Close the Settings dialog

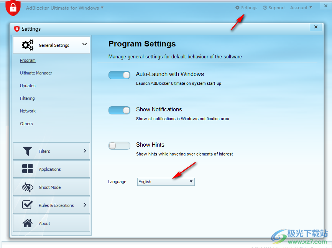click(x=316, y=27)
